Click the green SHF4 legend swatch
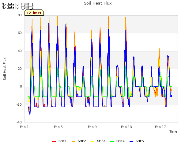The image size is (196, 147). click(112, 141)
